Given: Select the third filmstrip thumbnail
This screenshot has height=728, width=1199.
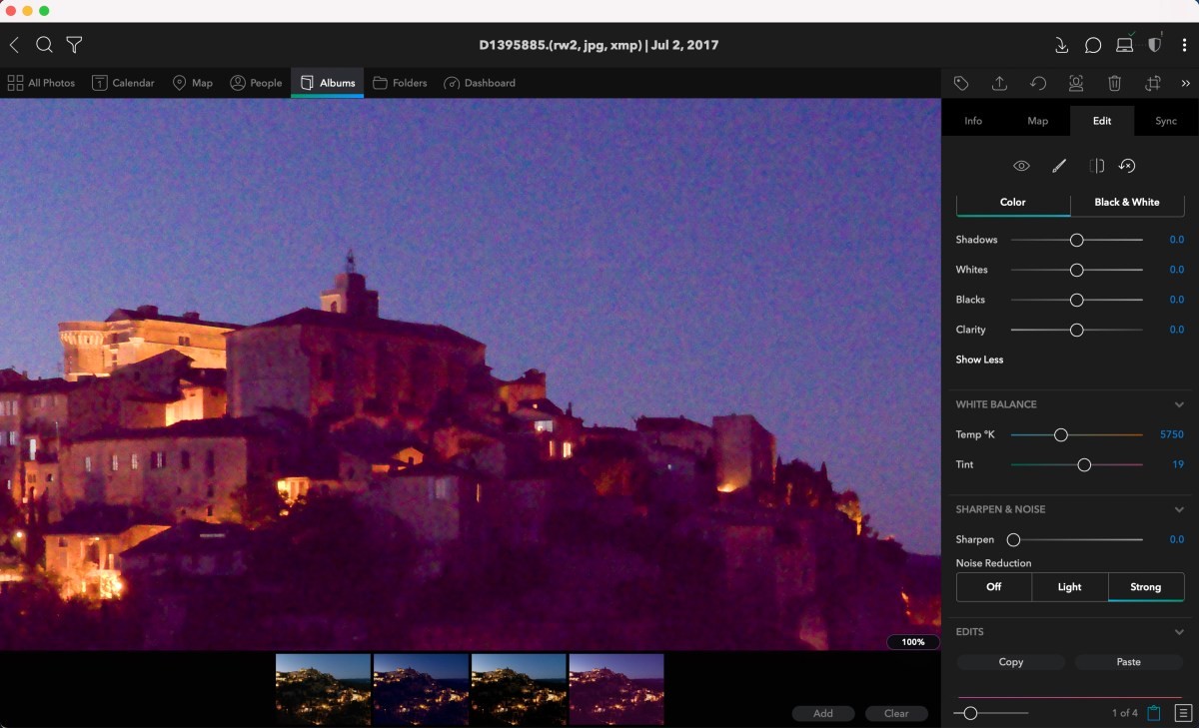Looking at the screenshot, I should pyautogui.click(x=519, y=689).
